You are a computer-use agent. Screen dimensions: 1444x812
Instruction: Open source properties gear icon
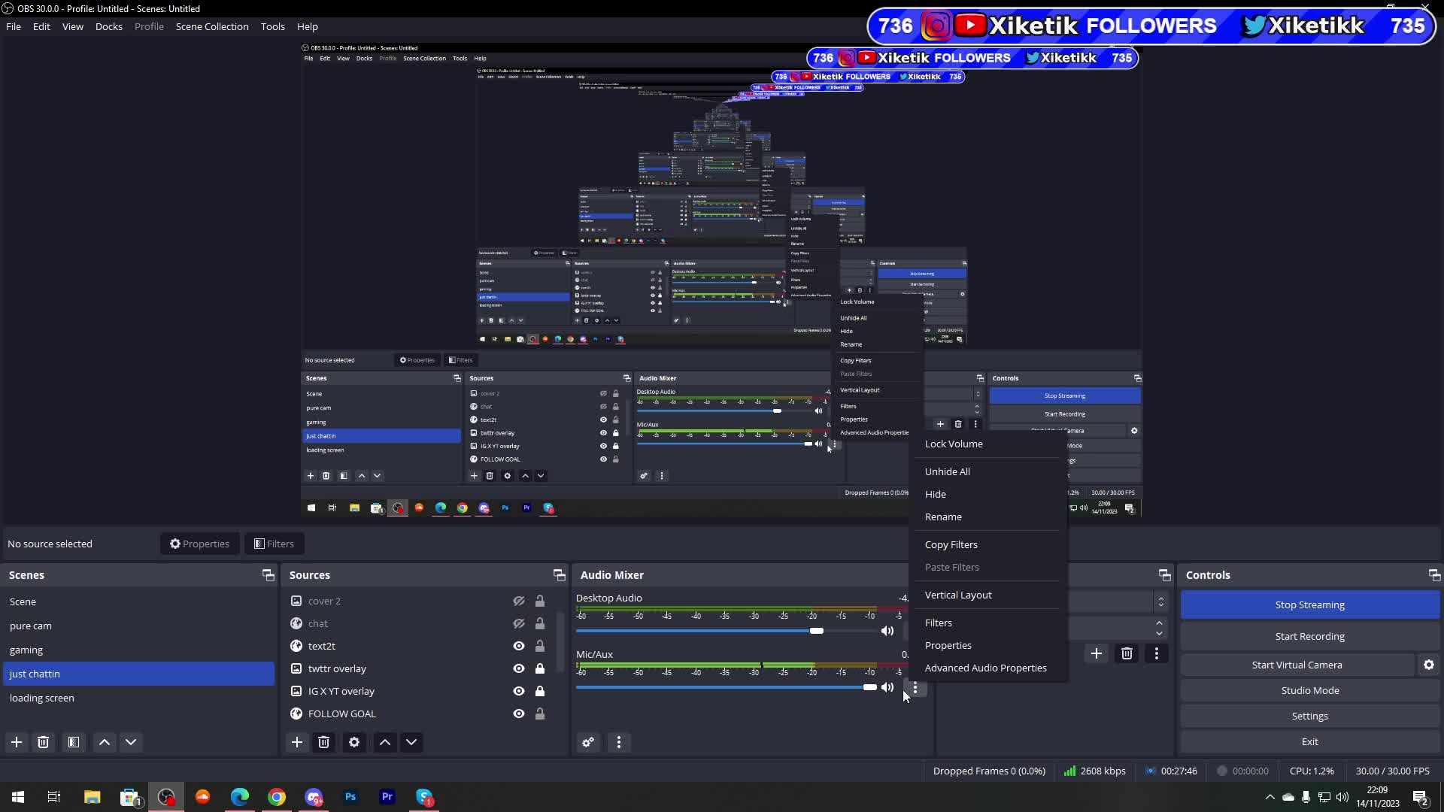[354, 742]
